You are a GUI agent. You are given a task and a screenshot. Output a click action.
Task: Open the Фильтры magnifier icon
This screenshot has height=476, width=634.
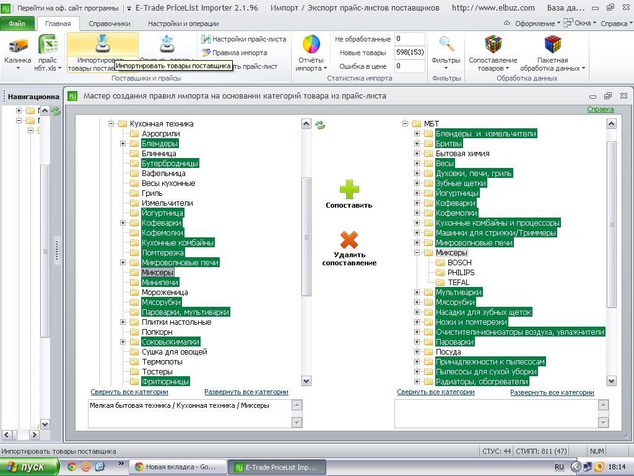[446, 44]
